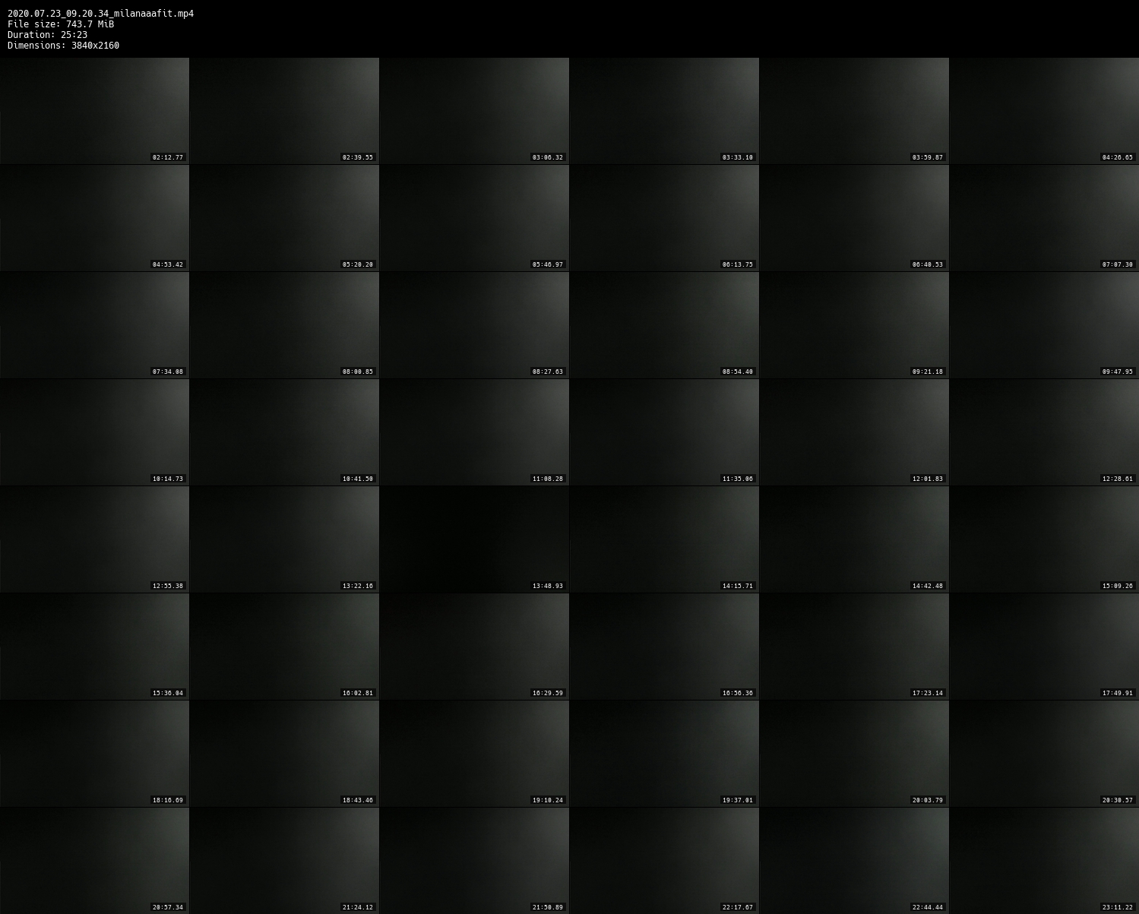Click the 12:01.83 timestamp label
Image resolution: width=1139 pixels, height=914 pixels.
927,479
